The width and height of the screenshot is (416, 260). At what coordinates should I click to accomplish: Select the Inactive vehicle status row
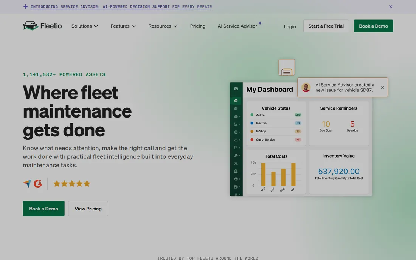tap(276, 123)
